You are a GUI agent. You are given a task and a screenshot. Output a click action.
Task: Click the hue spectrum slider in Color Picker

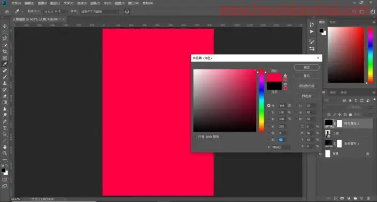261,100
